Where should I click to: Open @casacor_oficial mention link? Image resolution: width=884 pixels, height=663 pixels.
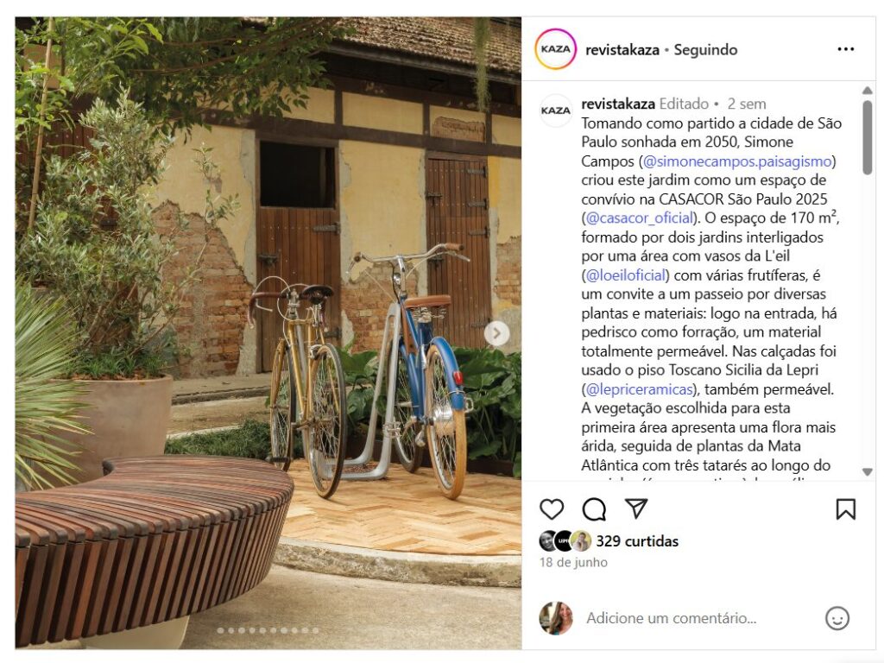click(x=640, y=218)
